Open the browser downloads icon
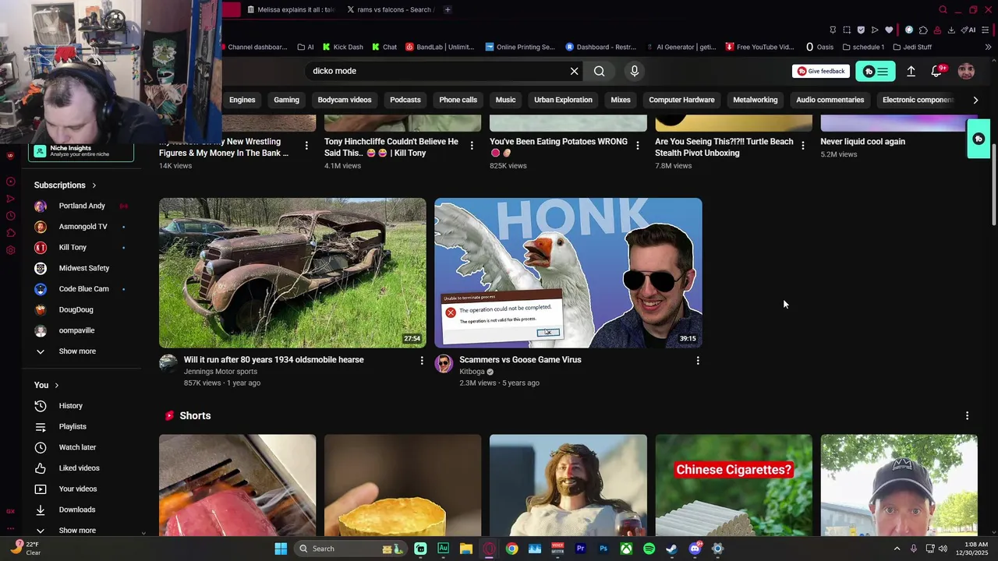998x561 pixels. click(x=951, y=30)
